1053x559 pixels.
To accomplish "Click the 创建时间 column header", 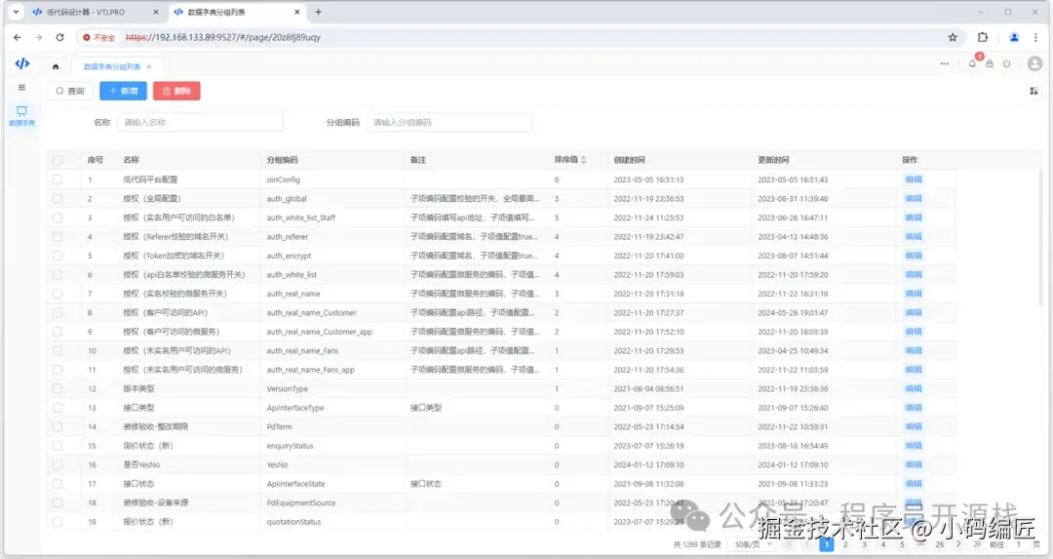I will coord(629,160).
